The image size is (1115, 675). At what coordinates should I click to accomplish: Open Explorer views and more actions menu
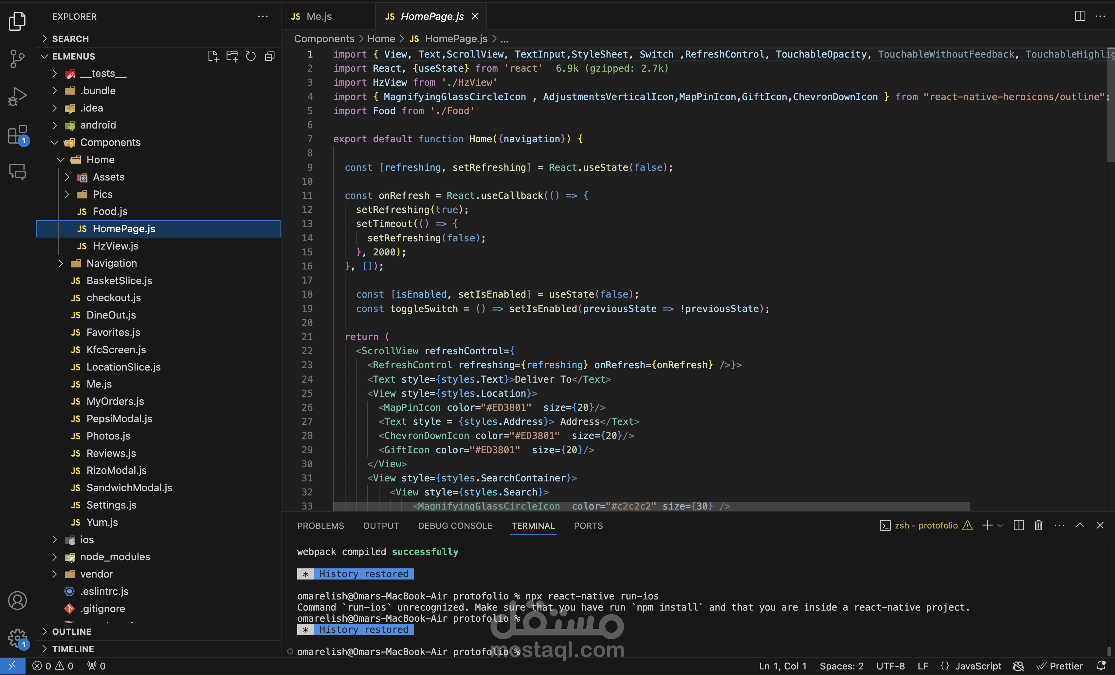point(263,16)
